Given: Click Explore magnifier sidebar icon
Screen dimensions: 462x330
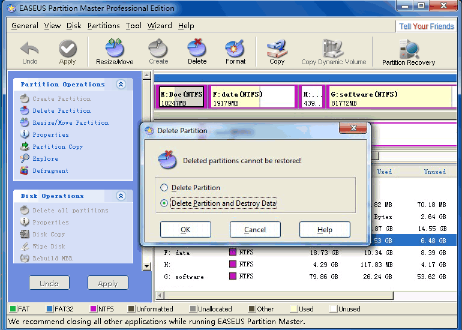Looking at the screenshot, I should [x=25, y=158].
